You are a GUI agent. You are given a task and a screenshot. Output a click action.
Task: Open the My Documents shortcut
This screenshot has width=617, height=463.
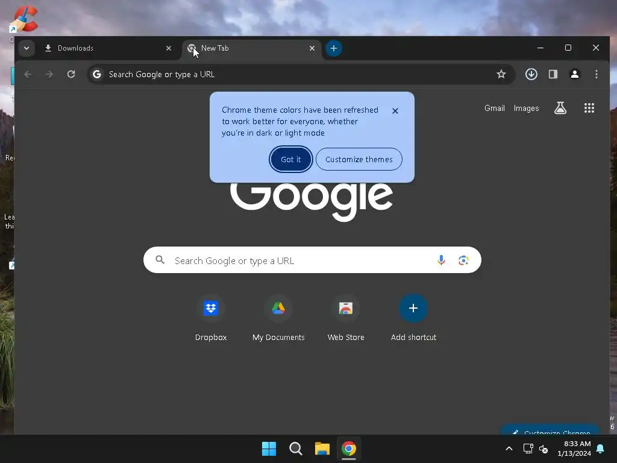tap(278, 317)
